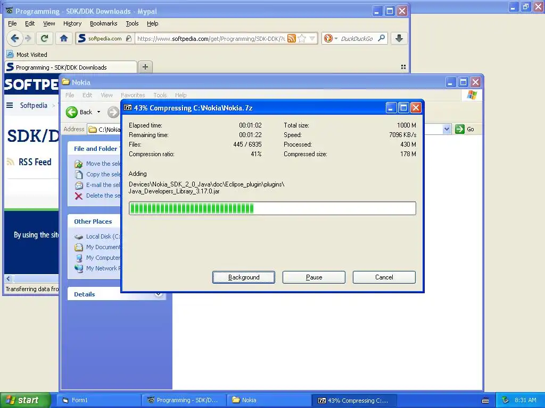Screen dimensions: 545x408
Task: Click Copy the selected items task
Action: pyautogui.click(x=97, y=174)
